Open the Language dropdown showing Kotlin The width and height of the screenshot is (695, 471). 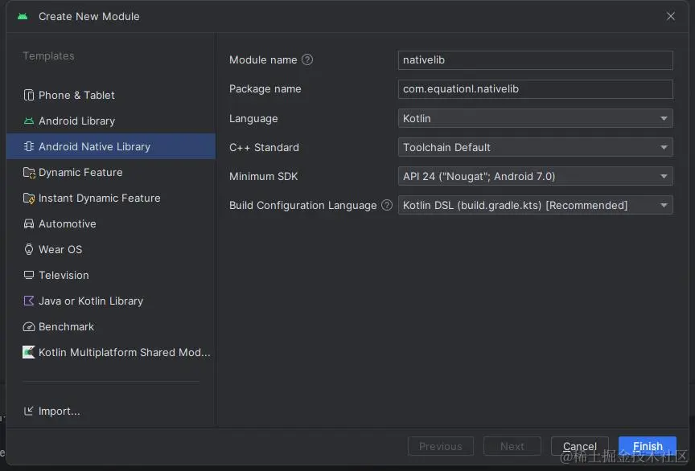click(x=535, y=118)
